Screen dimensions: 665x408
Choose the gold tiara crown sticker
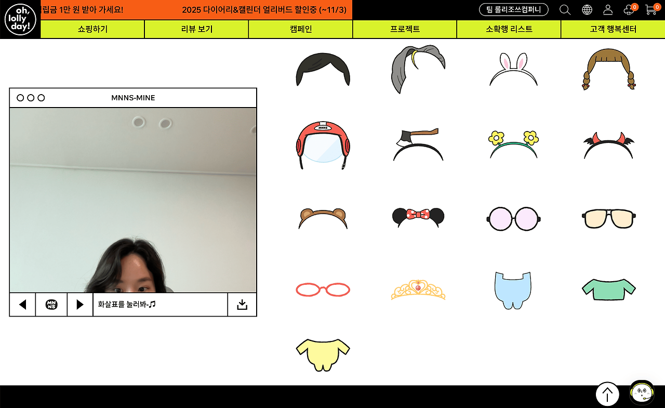418,289
